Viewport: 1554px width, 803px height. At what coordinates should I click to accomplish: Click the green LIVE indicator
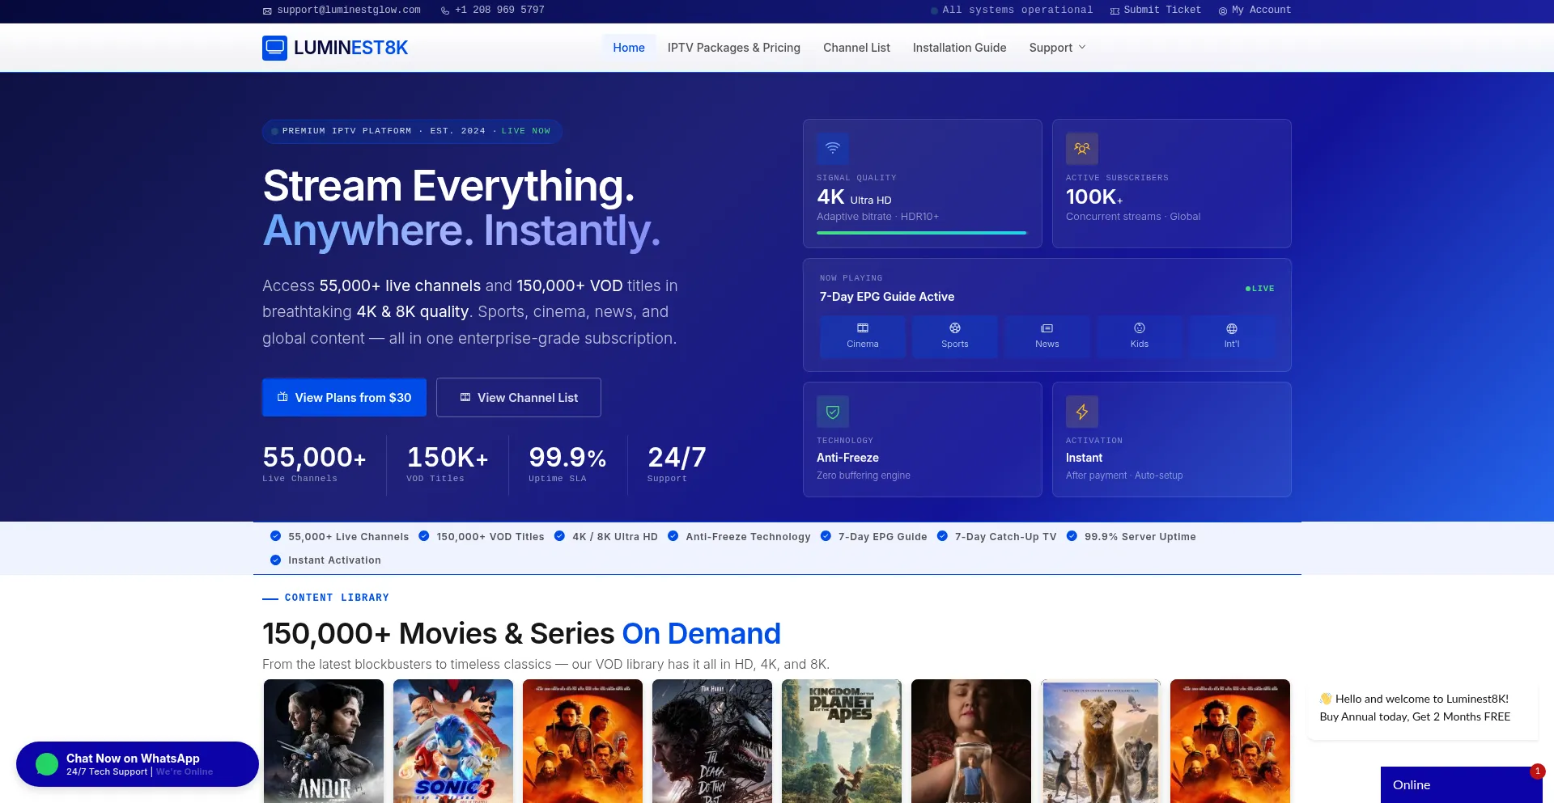coord(1259,289)
